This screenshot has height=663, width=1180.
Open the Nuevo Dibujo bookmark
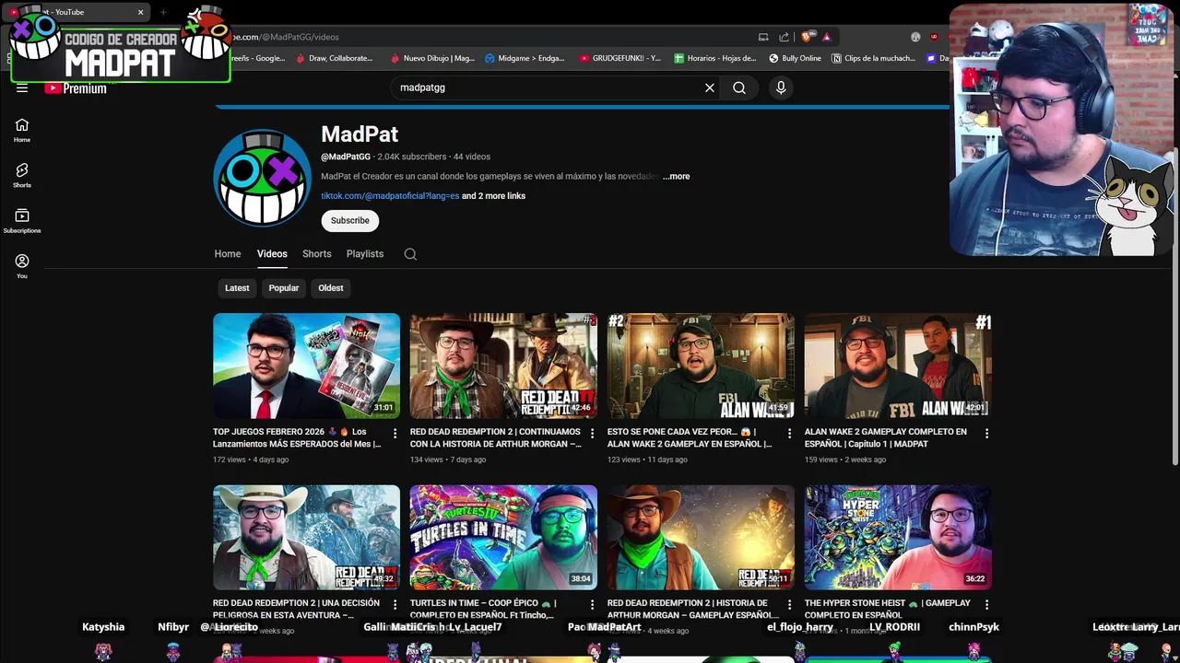432,58
